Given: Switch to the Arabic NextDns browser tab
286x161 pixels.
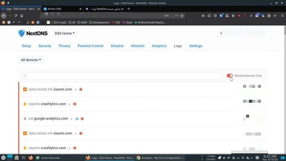Looking at the screenshot, I should tap(105, 9).
